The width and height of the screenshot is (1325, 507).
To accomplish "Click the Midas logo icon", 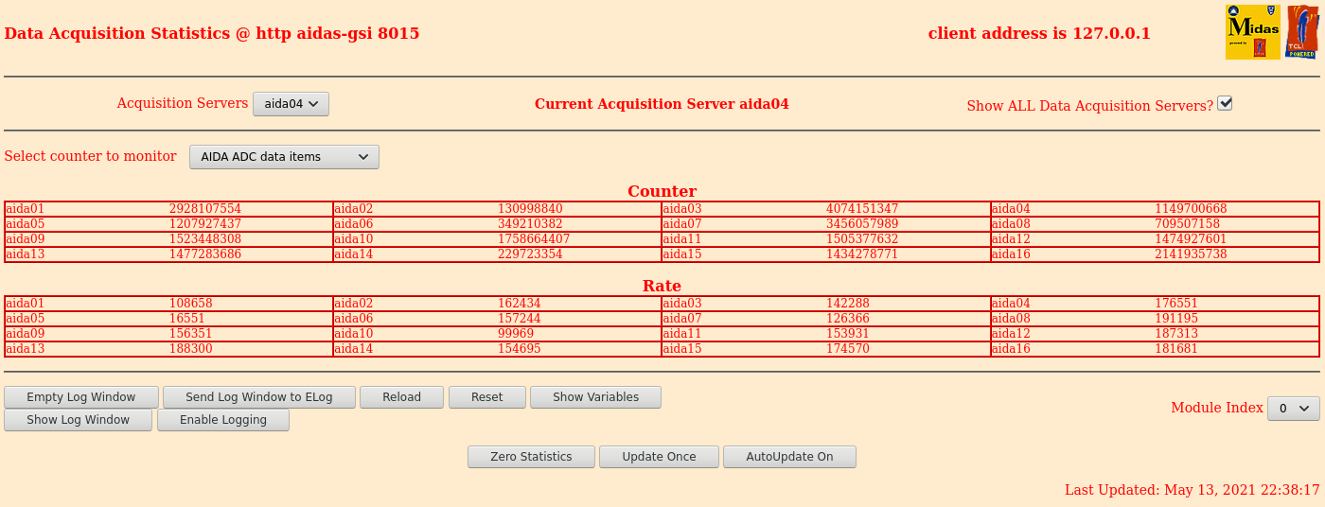I will (1252, 32).
